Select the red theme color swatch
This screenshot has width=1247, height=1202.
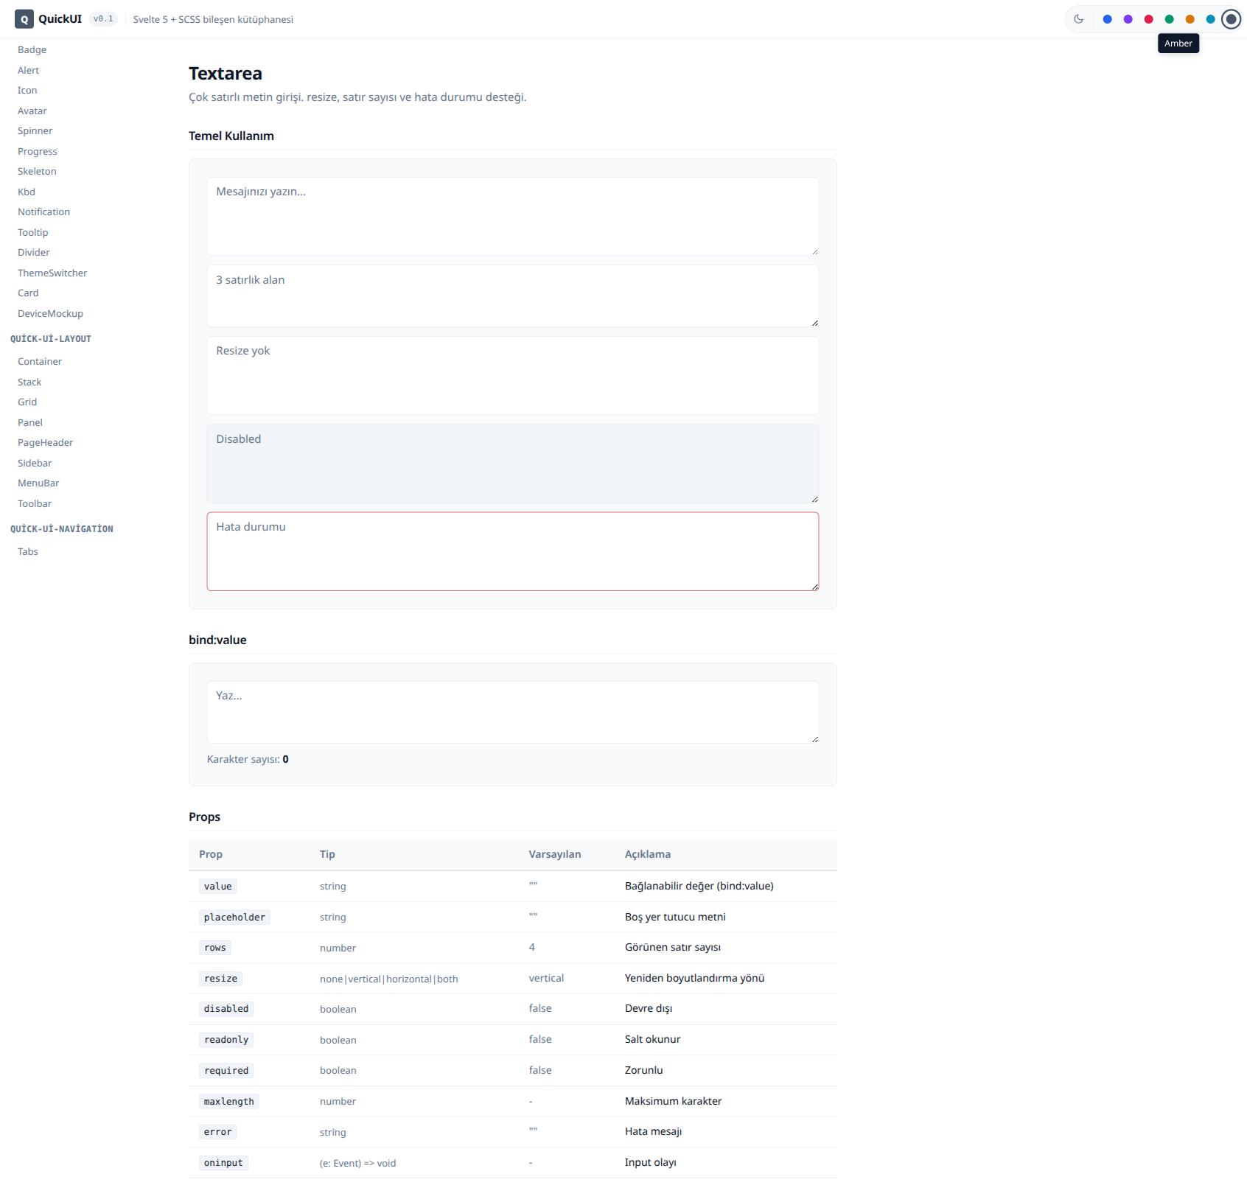(1148, 19)
